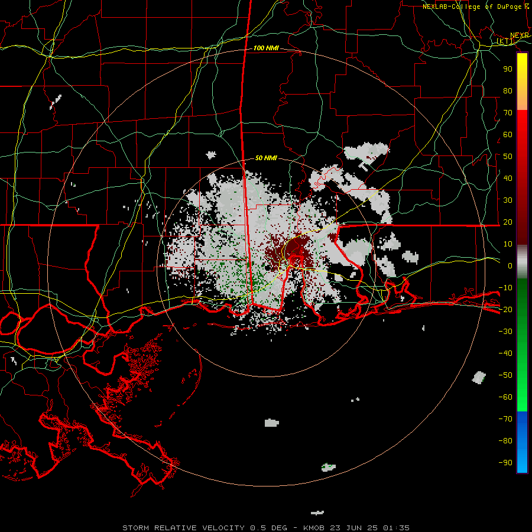The height and width of the screenshot is (532, 532).
Task: Select the bright green segment near -50
Action: pos(522,375)
